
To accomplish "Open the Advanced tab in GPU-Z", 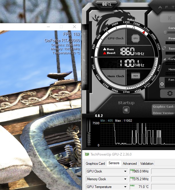I will coord(130,164).
